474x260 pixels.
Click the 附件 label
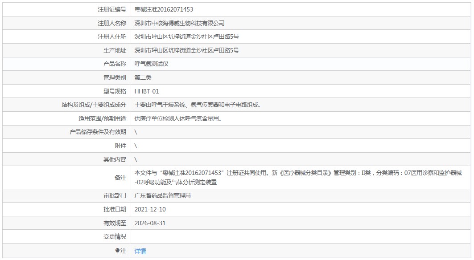pyautogui.click(x=120, y=146)
